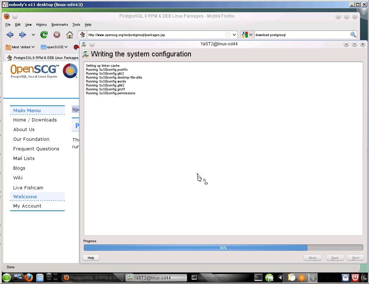369x284 pixels.
Task: Click the virtual desktop pager in the taskbar
Action: point(52,278)
